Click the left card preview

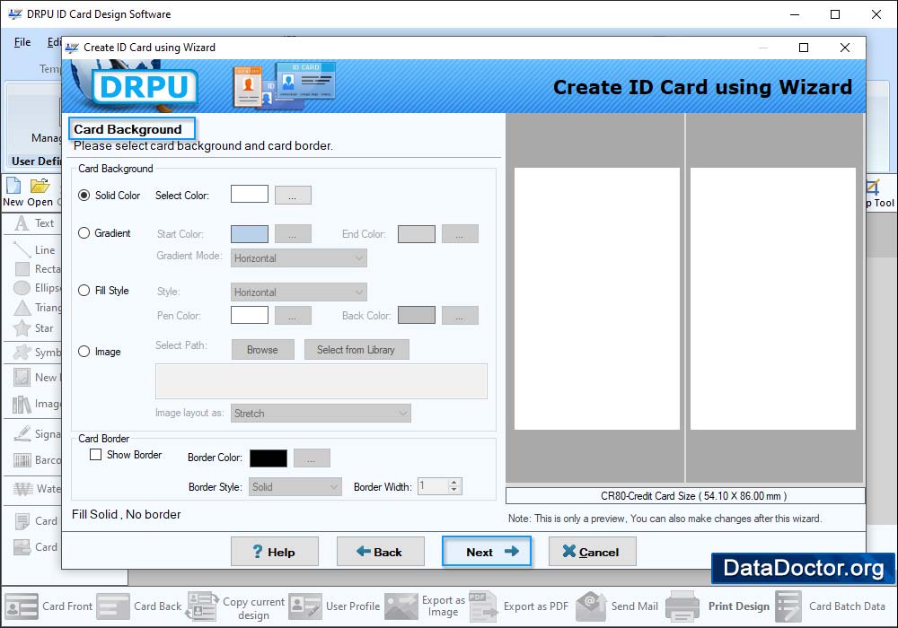coord(597,299)
